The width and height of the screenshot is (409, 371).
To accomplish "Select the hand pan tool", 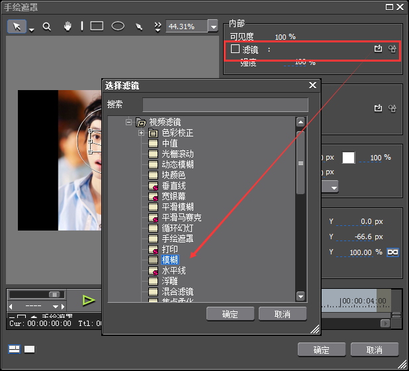I will 68,26.
